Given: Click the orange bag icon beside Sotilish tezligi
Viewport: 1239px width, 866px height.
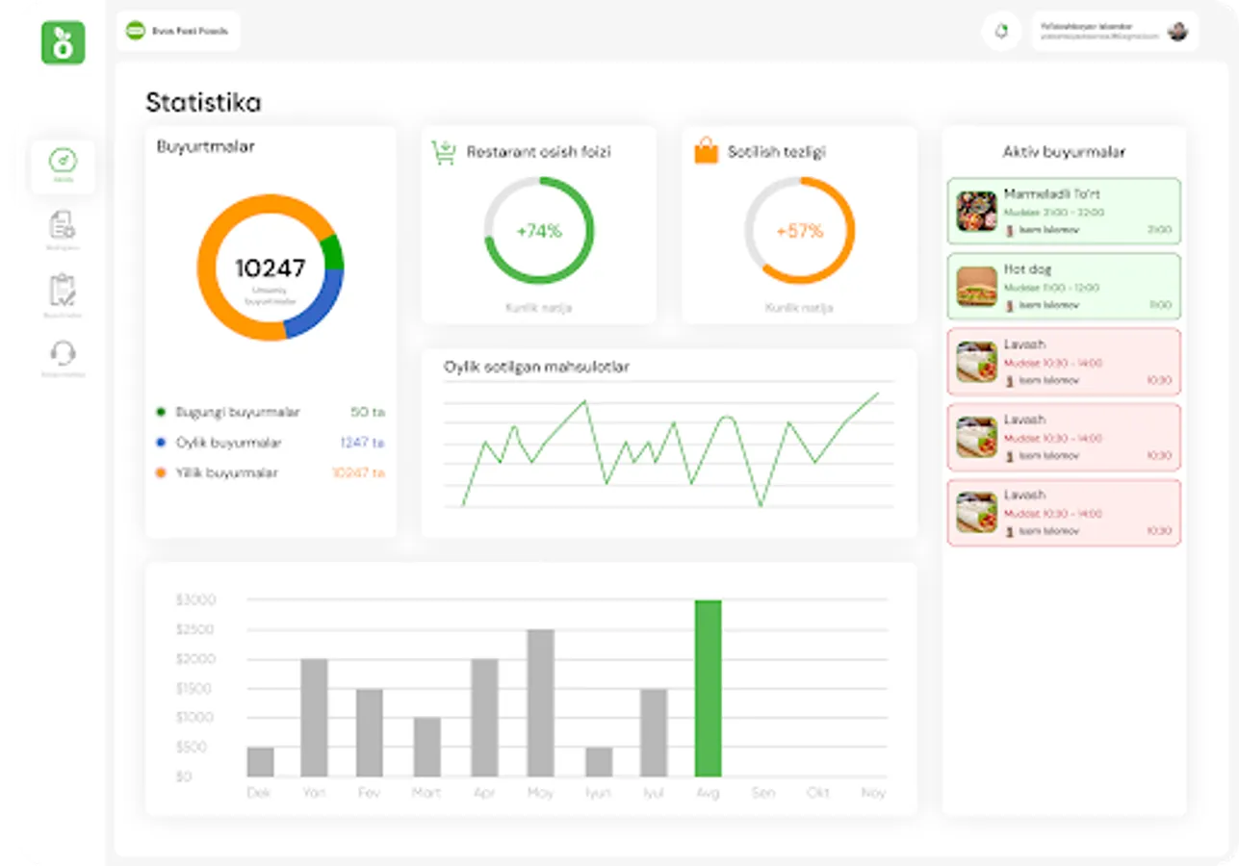Looking at the screenshot, I should coord(707,151).
